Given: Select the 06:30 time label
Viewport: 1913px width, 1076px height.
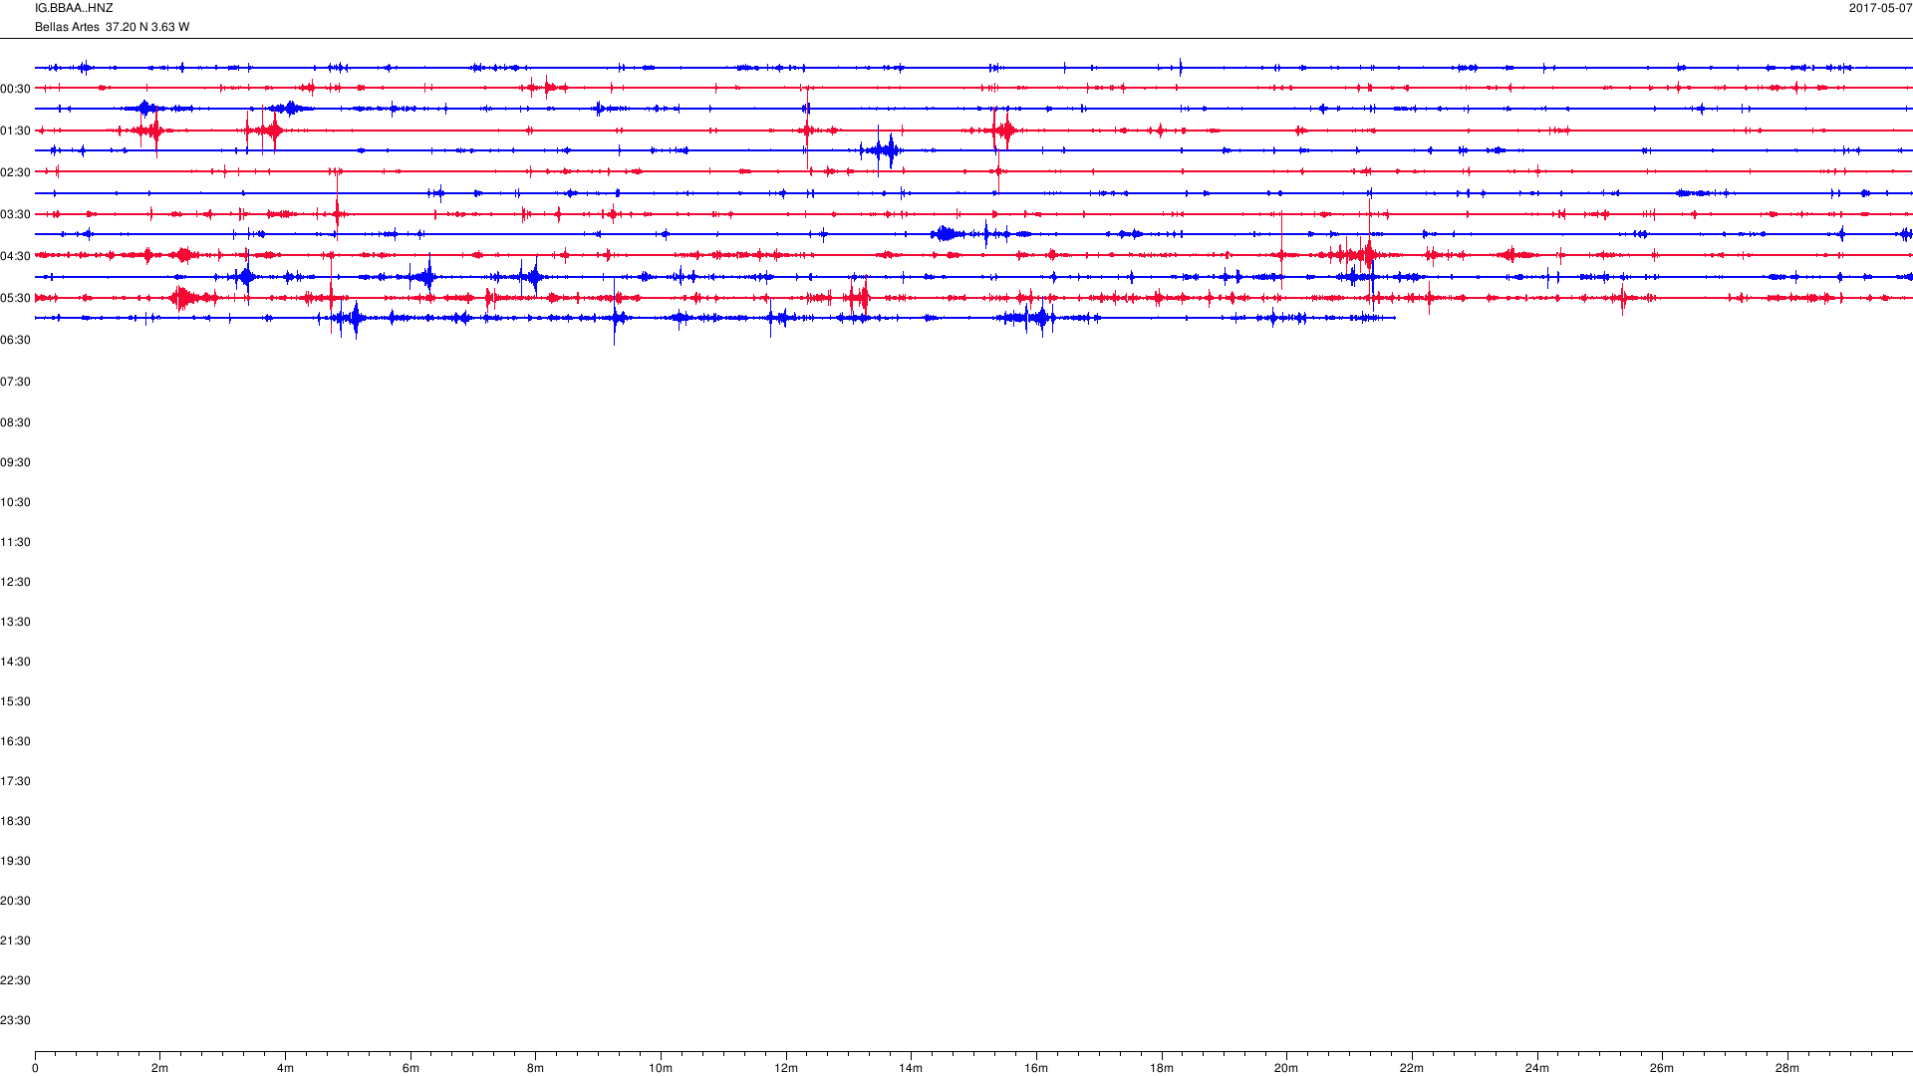Looking at the screenshot, I should tap(15, 340).
